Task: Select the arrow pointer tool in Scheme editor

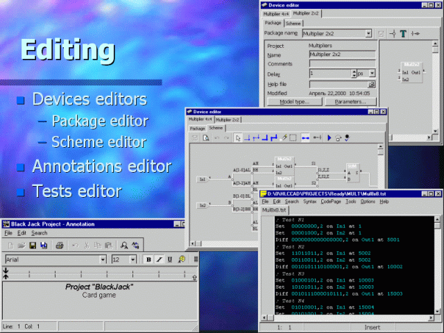Action: click(x=238, y=137)
